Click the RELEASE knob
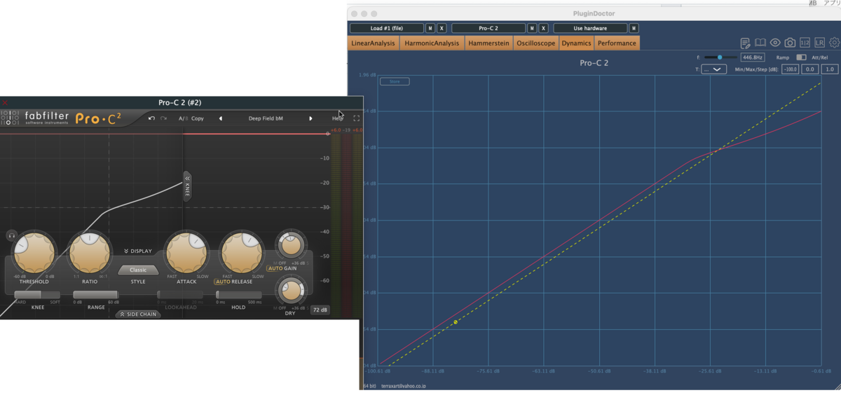Image resolution: width=841 pixels, height=409 pixels. click(241, 254)
